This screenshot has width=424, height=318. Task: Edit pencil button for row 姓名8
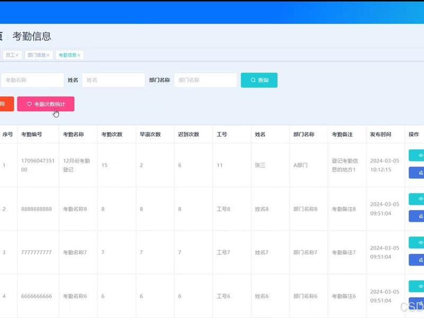click(417, 216)
